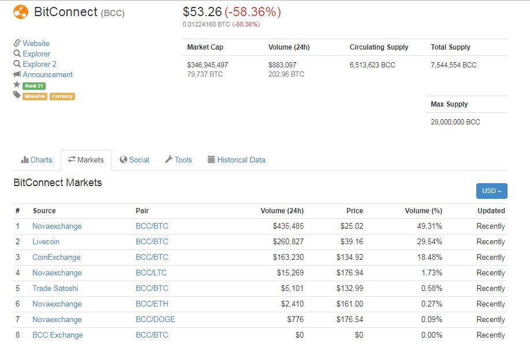Click the Source column header
The image size is (530, 348).
point(44,210)
